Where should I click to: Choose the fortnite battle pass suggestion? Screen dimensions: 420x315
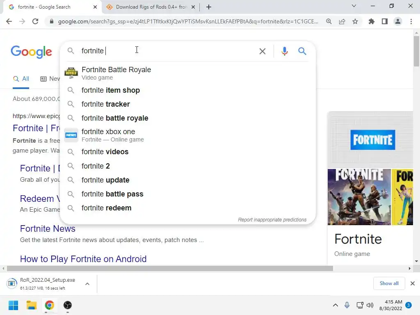pos(187,194)
